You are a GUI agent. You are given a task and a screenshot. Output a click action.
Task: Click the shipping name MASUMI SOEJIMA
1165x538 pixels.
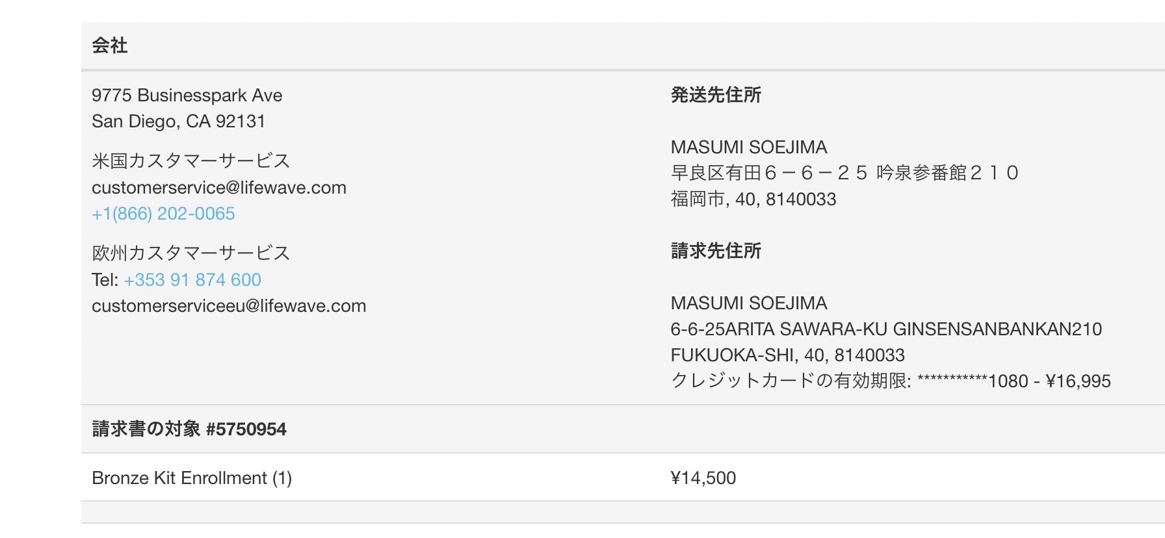pyautogui.click(x=749, y=147)
